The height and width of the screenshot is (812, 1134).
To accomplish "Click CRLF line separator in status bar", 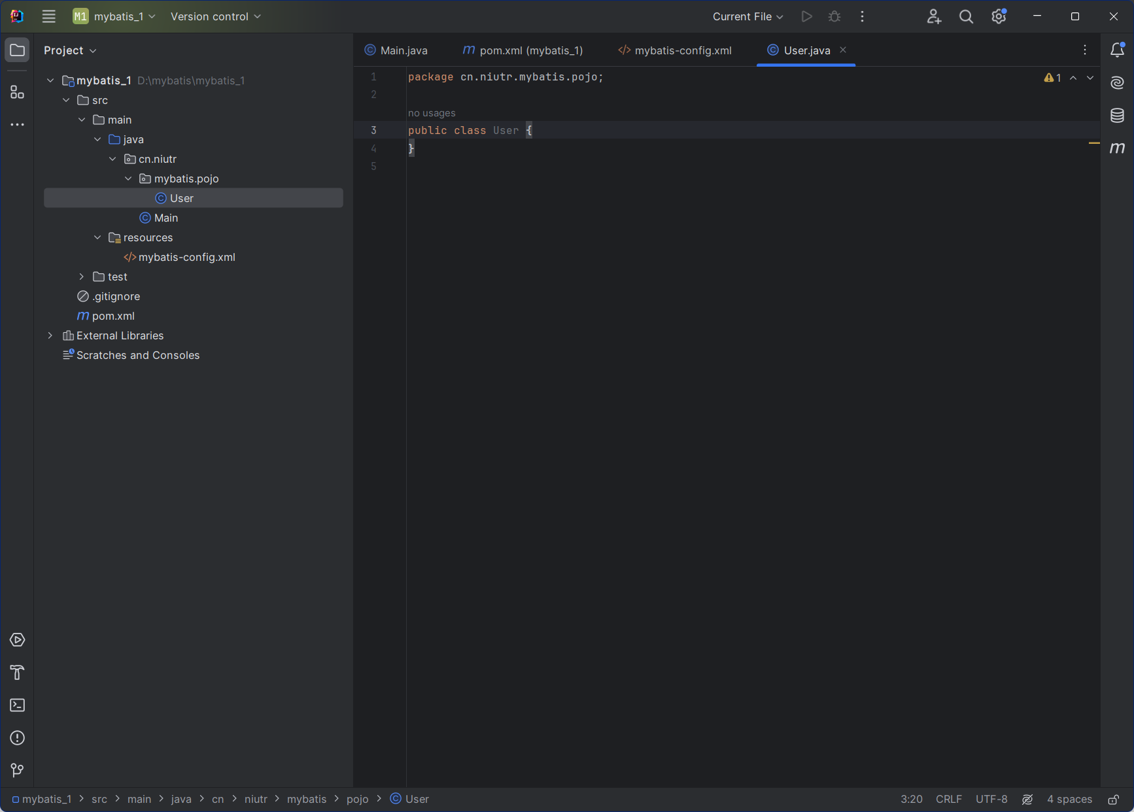I will [948, 799].
